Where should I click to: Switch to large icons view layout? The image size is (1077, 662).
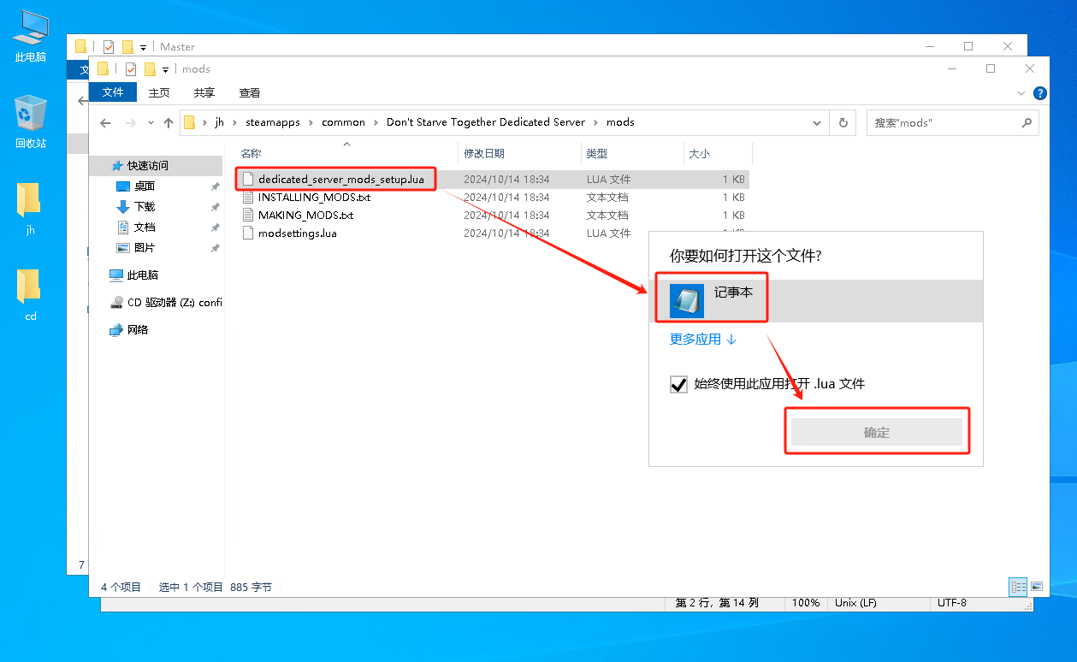(x=1037, y=587)
